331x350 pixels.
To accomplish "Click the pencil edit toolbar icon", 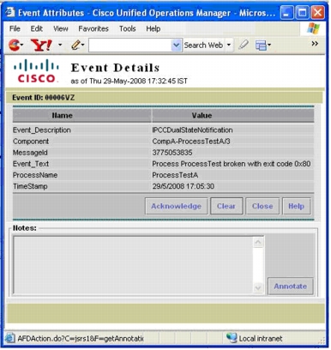I will (75, 45).
